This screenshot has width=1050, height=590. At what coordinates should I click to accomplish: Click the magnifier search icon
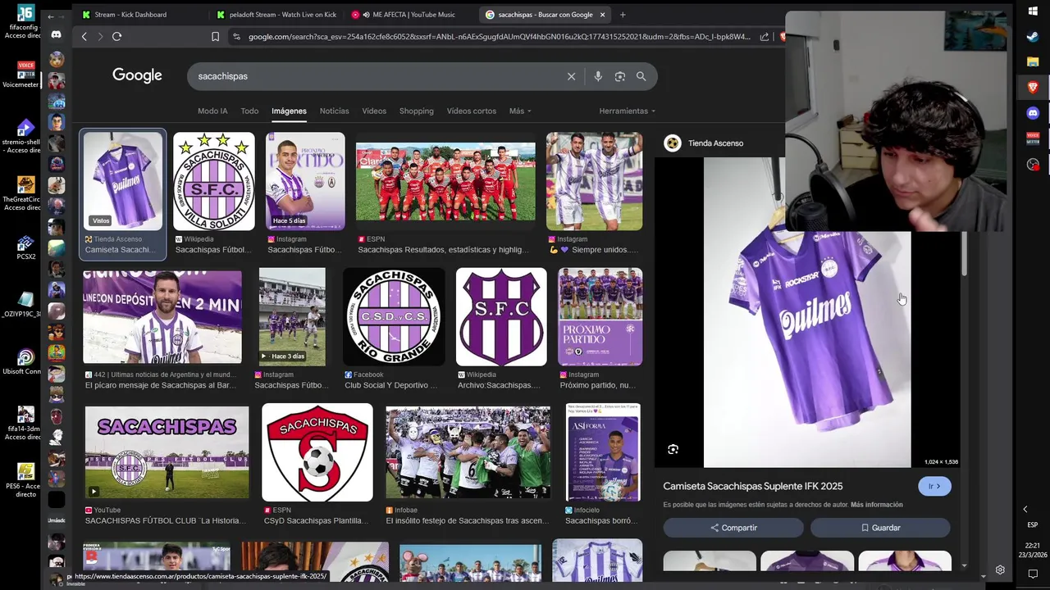[641, 76]
